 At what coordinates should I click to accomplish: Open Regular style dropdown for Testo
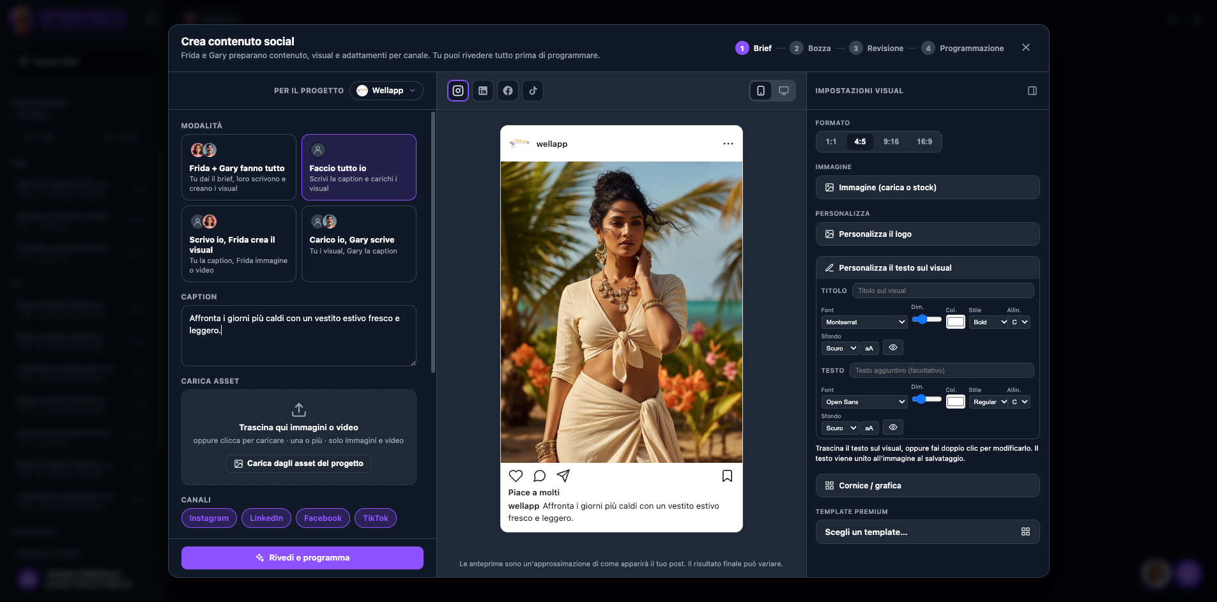tap(989, 402)
